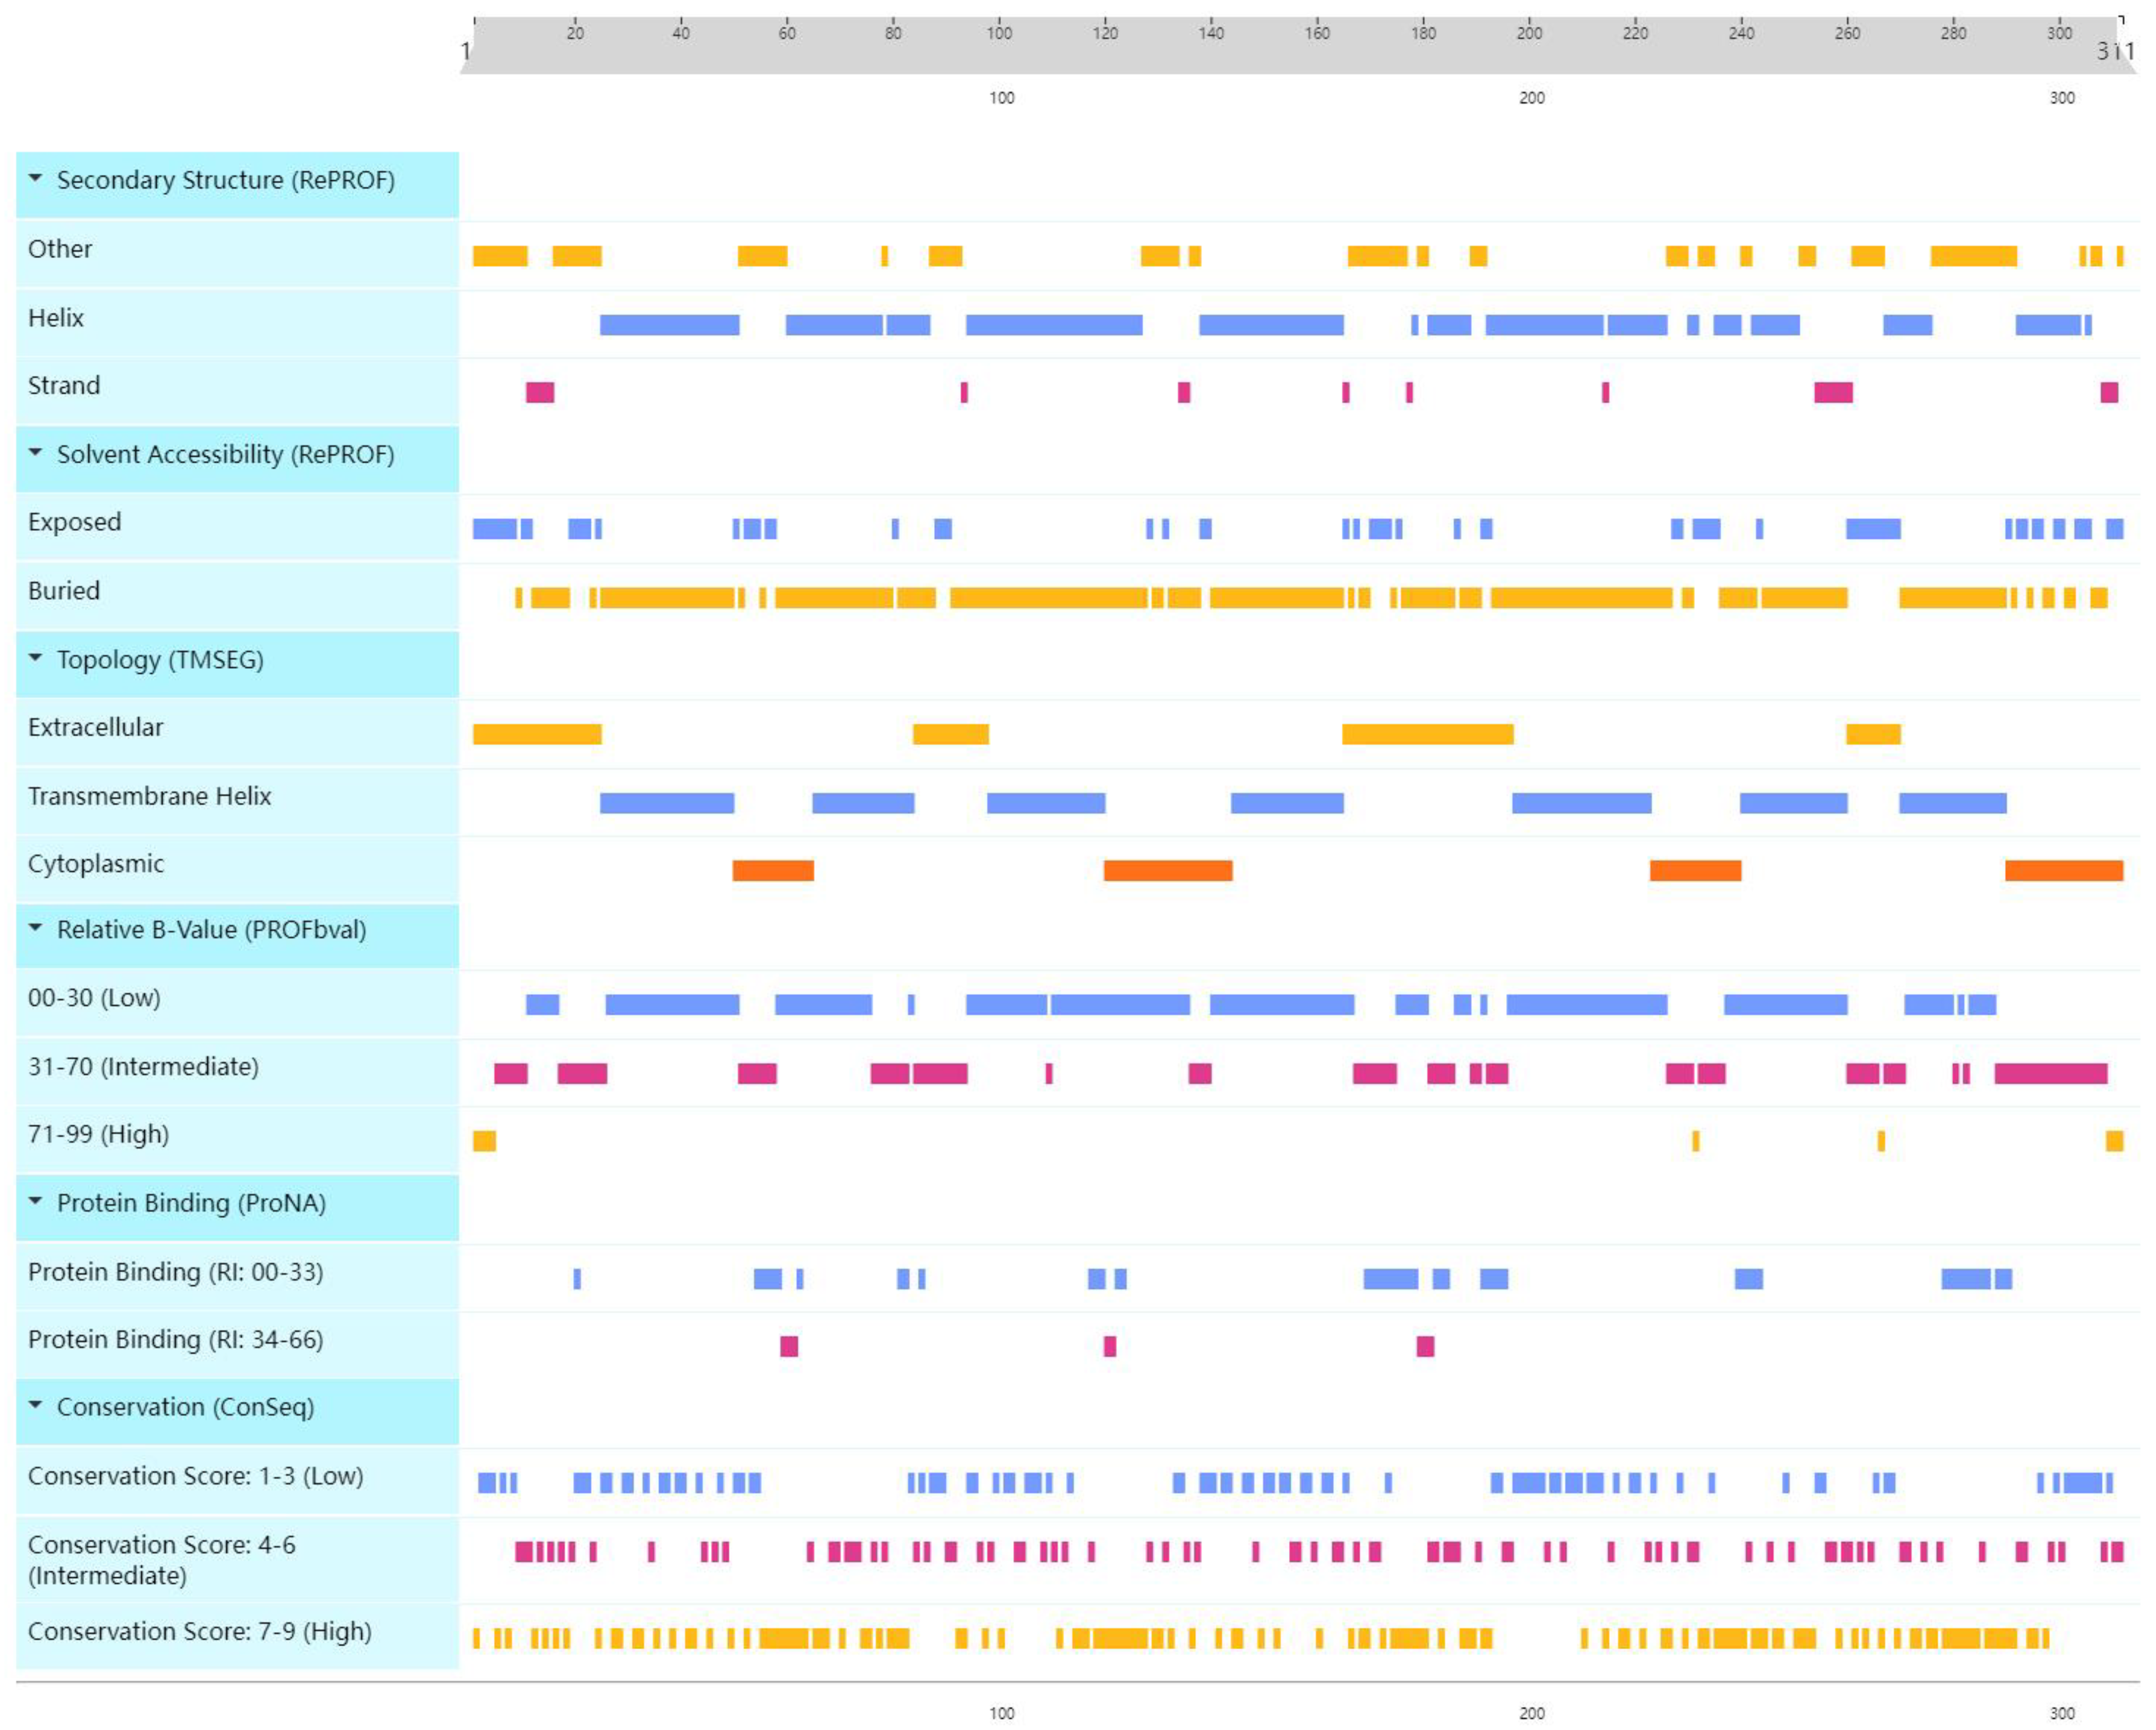The height and width of the screenshot is (1730, 2156).
Task: Collapse the Solvent Accessibility (RePROF) section
Action: [35, 453]
